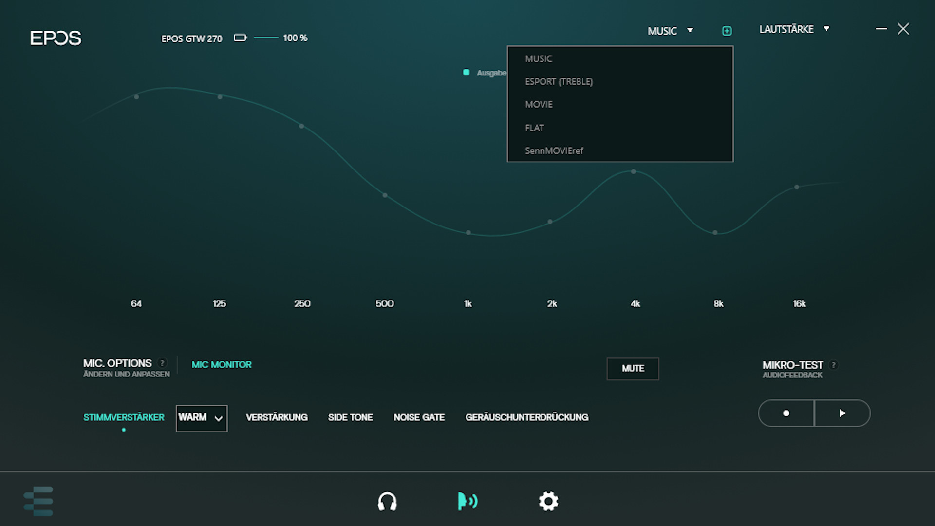Choose the SennMOVIEref preset entry
This screenshot has width=935, height=526.
coord(554,151)
